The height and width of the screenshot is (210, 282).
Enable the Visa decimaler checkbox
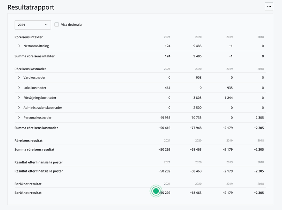pos(57,24)
